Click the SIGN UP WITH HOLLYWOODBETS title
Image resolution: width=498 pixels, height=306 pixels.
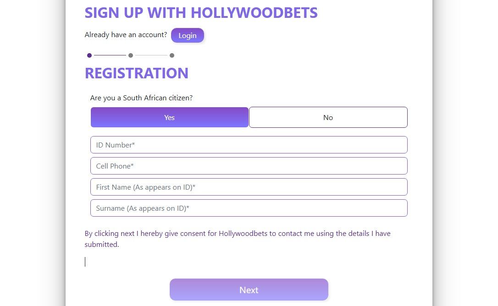(x=201, y=12)
